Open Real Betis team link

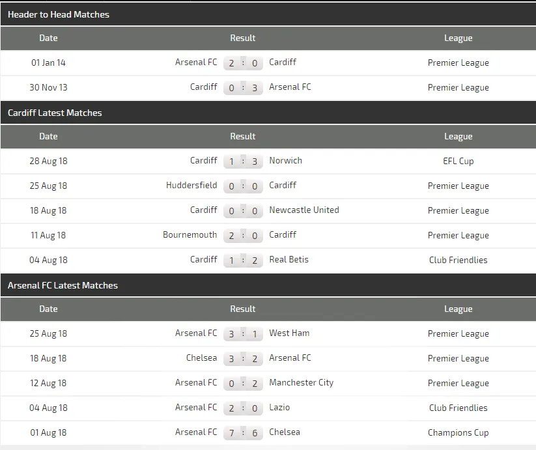(x=289, y=259)
